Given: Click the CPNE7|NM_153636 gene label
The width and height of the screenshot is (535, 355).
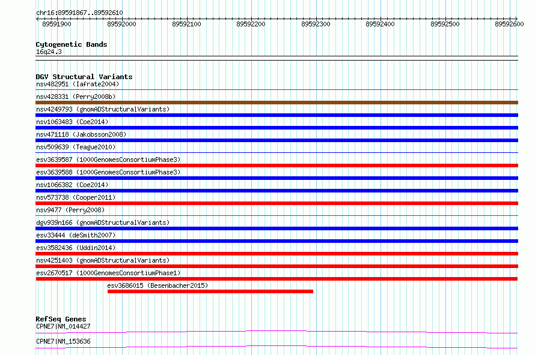Looking at the screenshot, I should [x=63, y=341].
